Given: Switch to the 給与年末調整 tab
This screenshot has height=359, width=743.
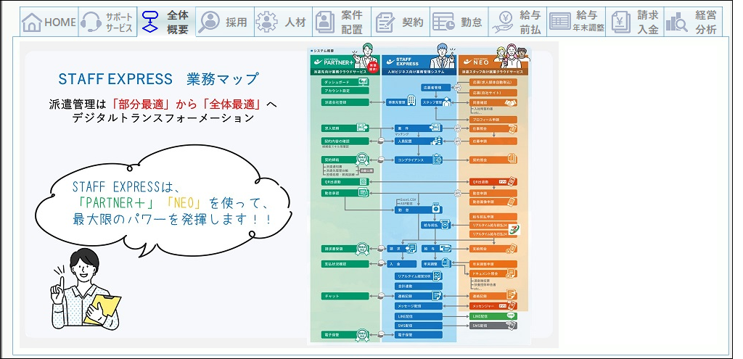Looking at the screenshot, I should point(576,22).
